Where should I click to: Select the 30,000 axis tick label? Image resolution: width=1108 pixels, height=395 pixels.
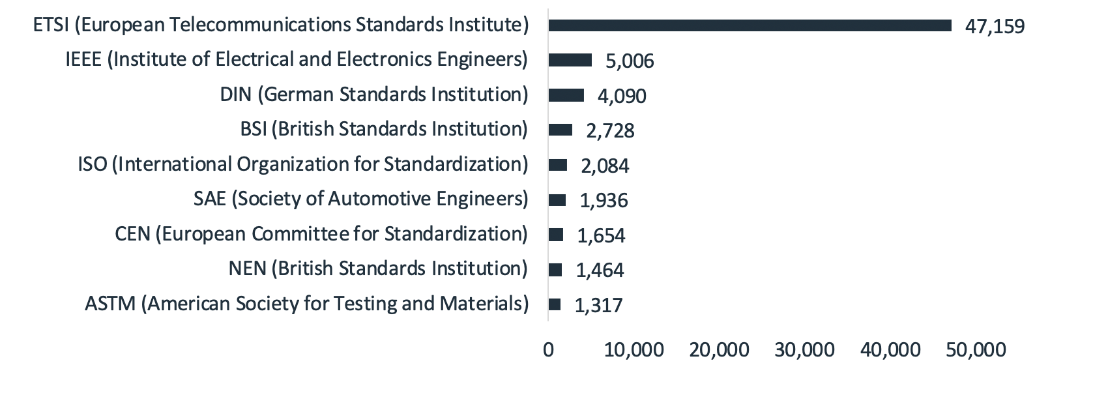[804, 350]
